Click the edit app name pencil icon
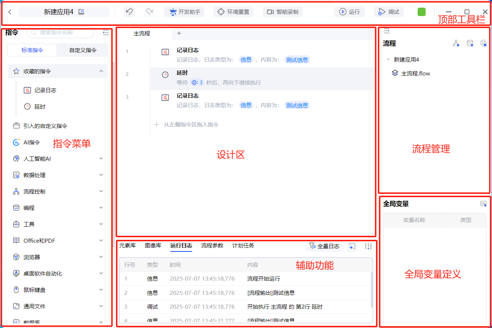 [81, 12]
